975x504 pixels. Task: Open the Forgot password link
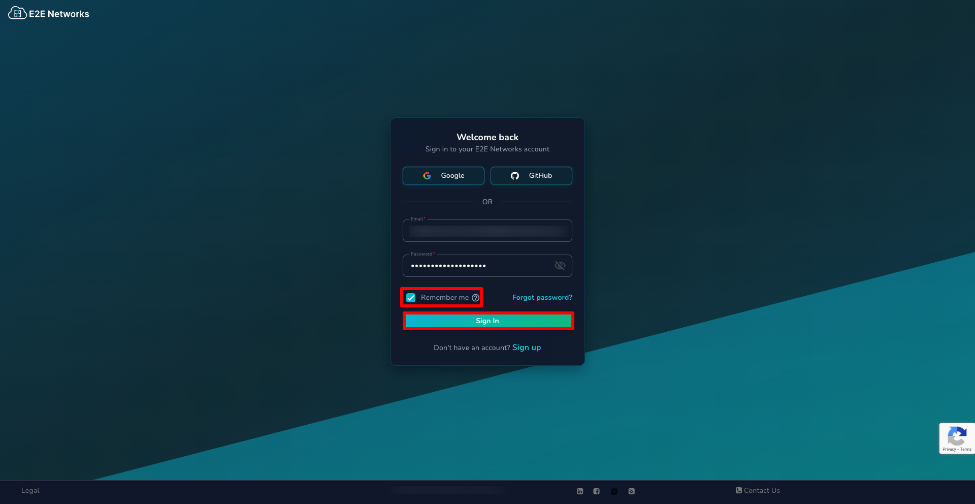pos(542,298)
